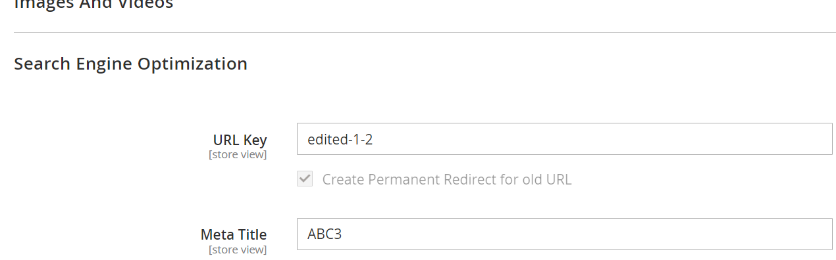Collapse the Search Engine Optimization section
Viewport: 836px width, 260px height.
[130, 64]
